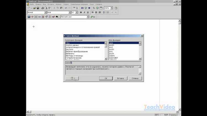Image resolution: width=207 pixels, height=116 pixels.
Task: Open the Справка menu
Action: (99, 4)
